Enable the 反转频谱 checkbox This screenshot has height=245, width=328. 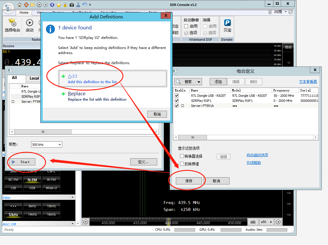(x=182, y=164)
